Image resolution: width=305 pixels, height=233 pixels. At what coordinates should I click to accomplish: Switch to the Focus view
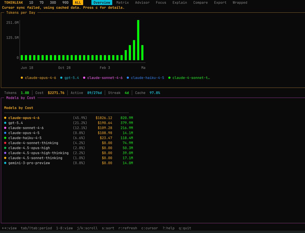(x=161, y=3)
